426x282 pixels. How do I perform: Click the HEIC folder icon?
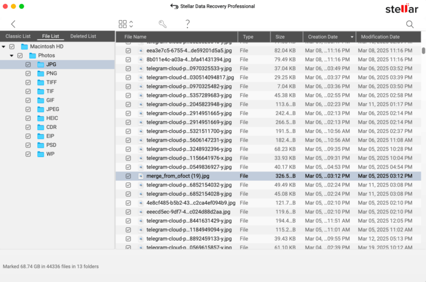coord(41,118)
